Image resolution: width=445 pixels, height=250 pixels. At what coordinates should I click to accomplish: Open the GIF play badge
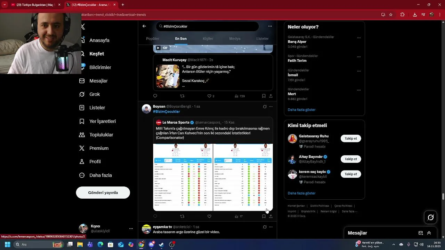(x=162, y=48)
